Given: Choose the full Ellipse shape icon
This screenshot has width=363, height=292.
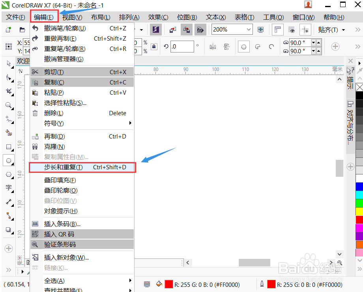Looking at the screenshot, I should (x=244, y=47).
